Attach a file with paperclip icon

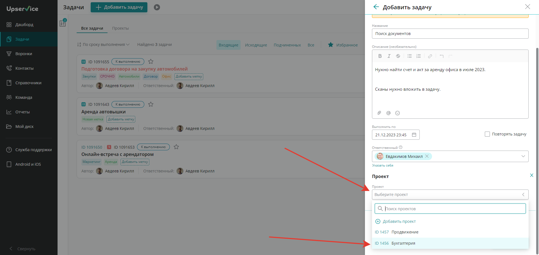pyautogui.click(x=379, y=113)
